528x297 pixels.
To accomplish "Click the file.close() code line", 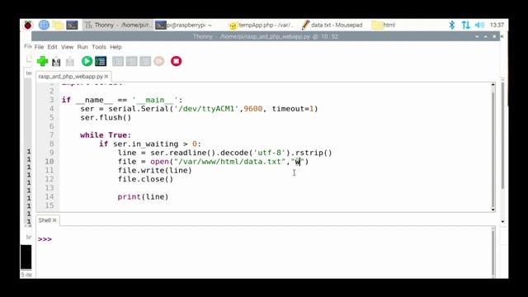I will (145, 179).
